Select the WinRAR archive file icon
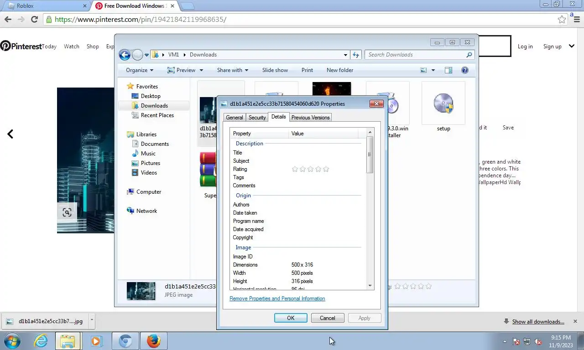Viewport: 584px width, 350px height. (208, 170)
